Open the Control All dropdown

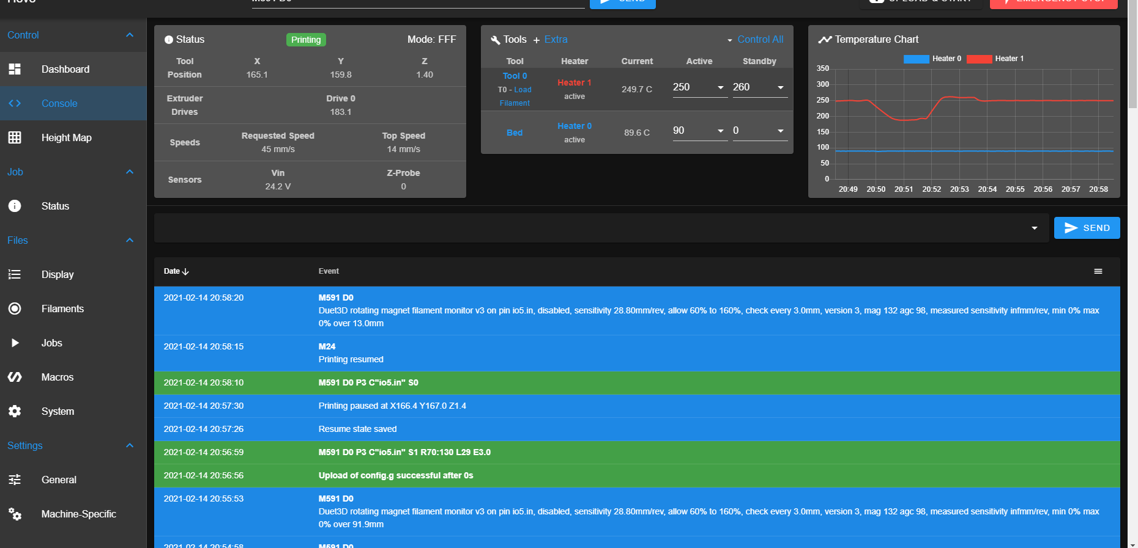754,39
